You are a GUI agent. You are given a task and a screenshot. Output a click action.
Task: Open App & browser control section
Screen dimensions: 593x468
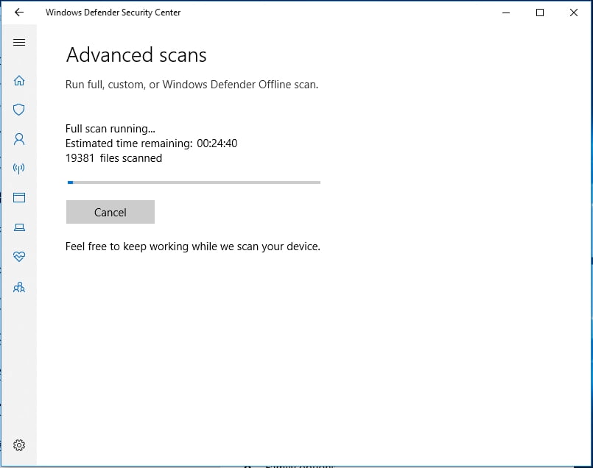19,197
